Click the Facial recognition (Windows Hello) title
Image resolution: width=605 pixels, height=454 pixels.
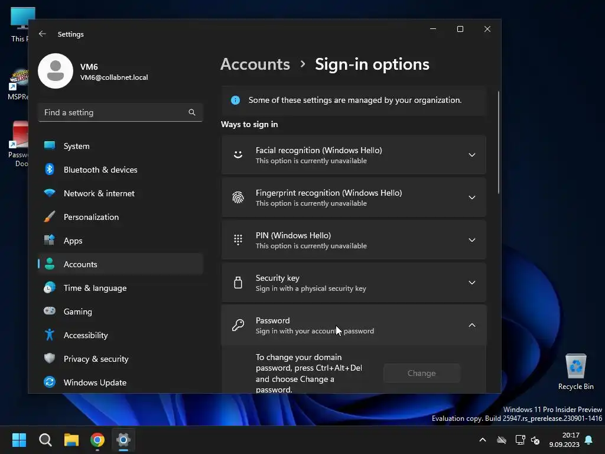(x=318, y=150)
